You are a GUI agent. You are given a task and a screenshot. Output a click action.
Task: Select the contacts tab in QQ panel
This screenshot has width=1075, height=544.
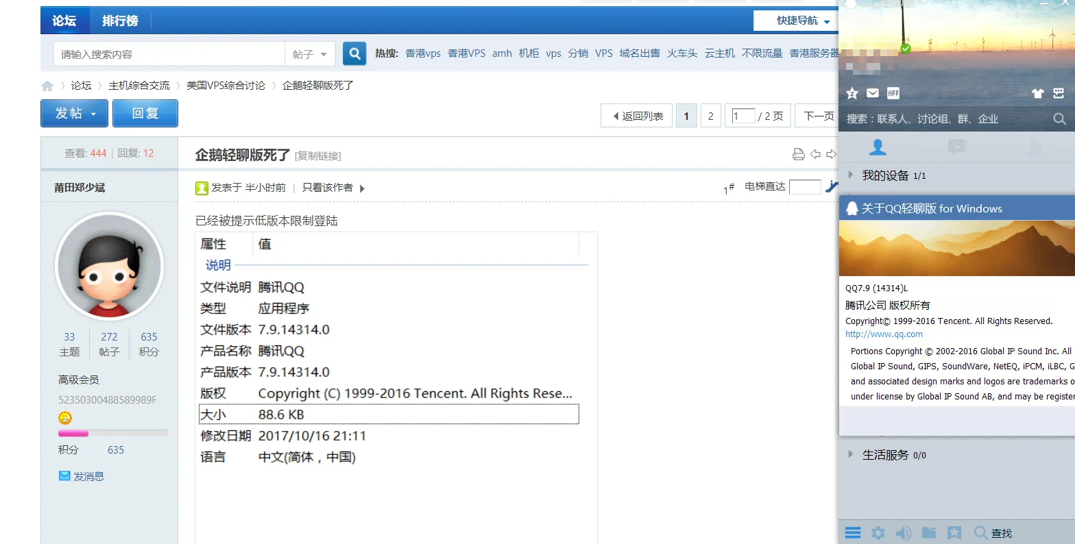878,146
